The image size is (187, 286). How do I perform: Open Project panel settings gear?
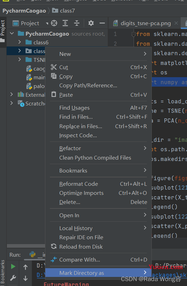tap(91, 23)
